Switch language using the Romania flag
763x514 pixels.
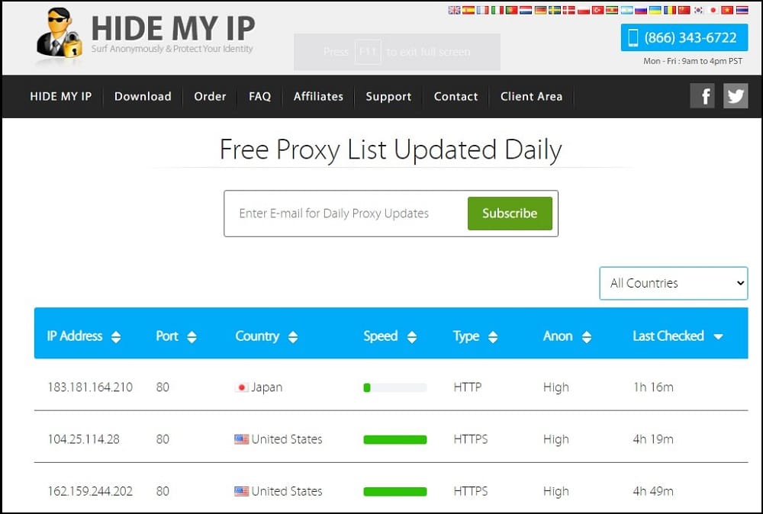(x=669, y=10)
